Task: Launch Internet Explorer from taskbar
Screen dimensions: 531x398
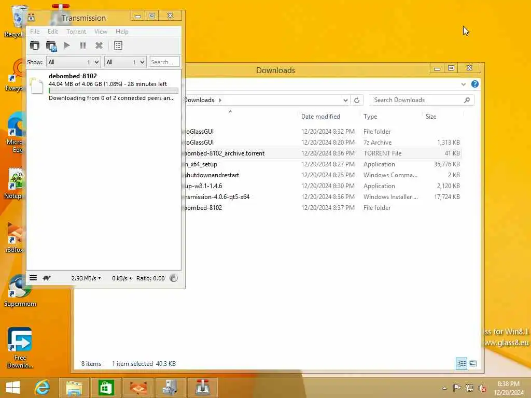Action: [x=43, y=388]
